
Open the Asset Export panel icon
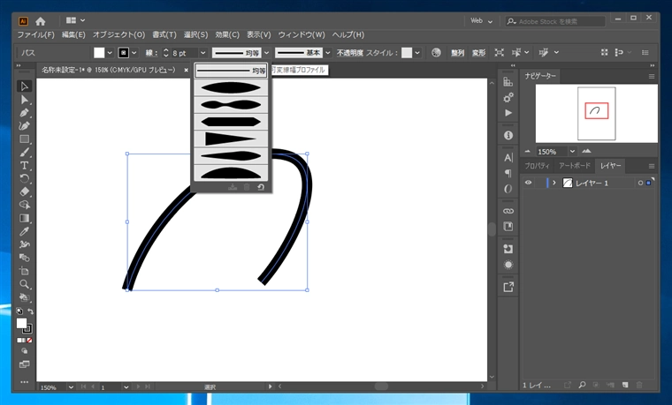(508, 287)
